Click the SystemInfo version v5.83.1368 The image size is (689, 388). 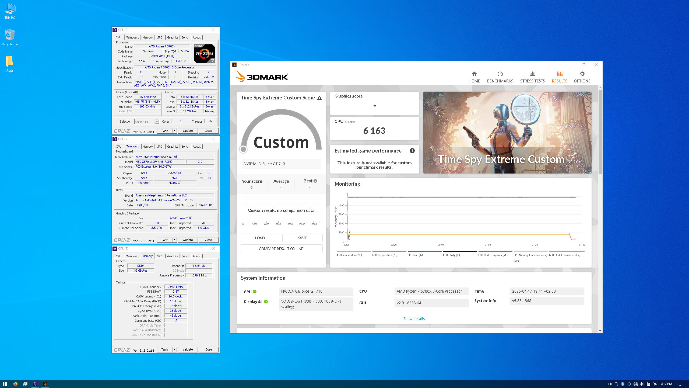click(547, 301)
